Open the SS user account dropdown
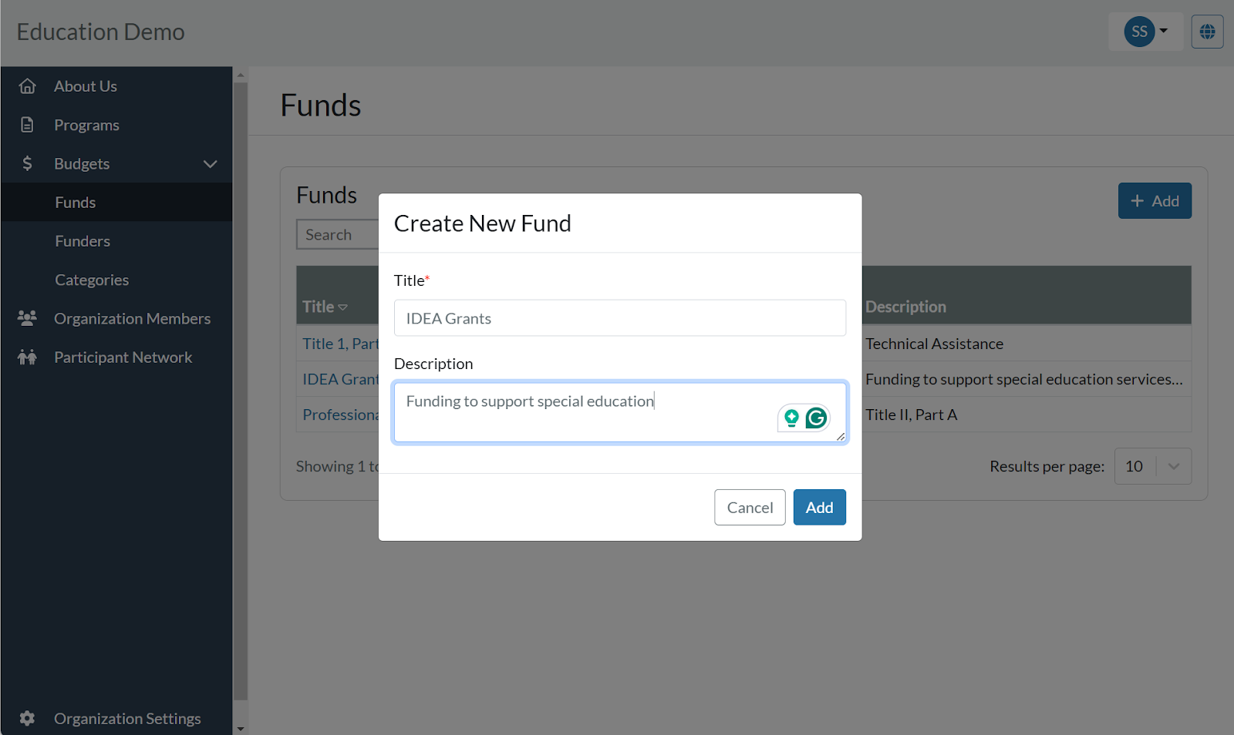 coord(1145,32)
